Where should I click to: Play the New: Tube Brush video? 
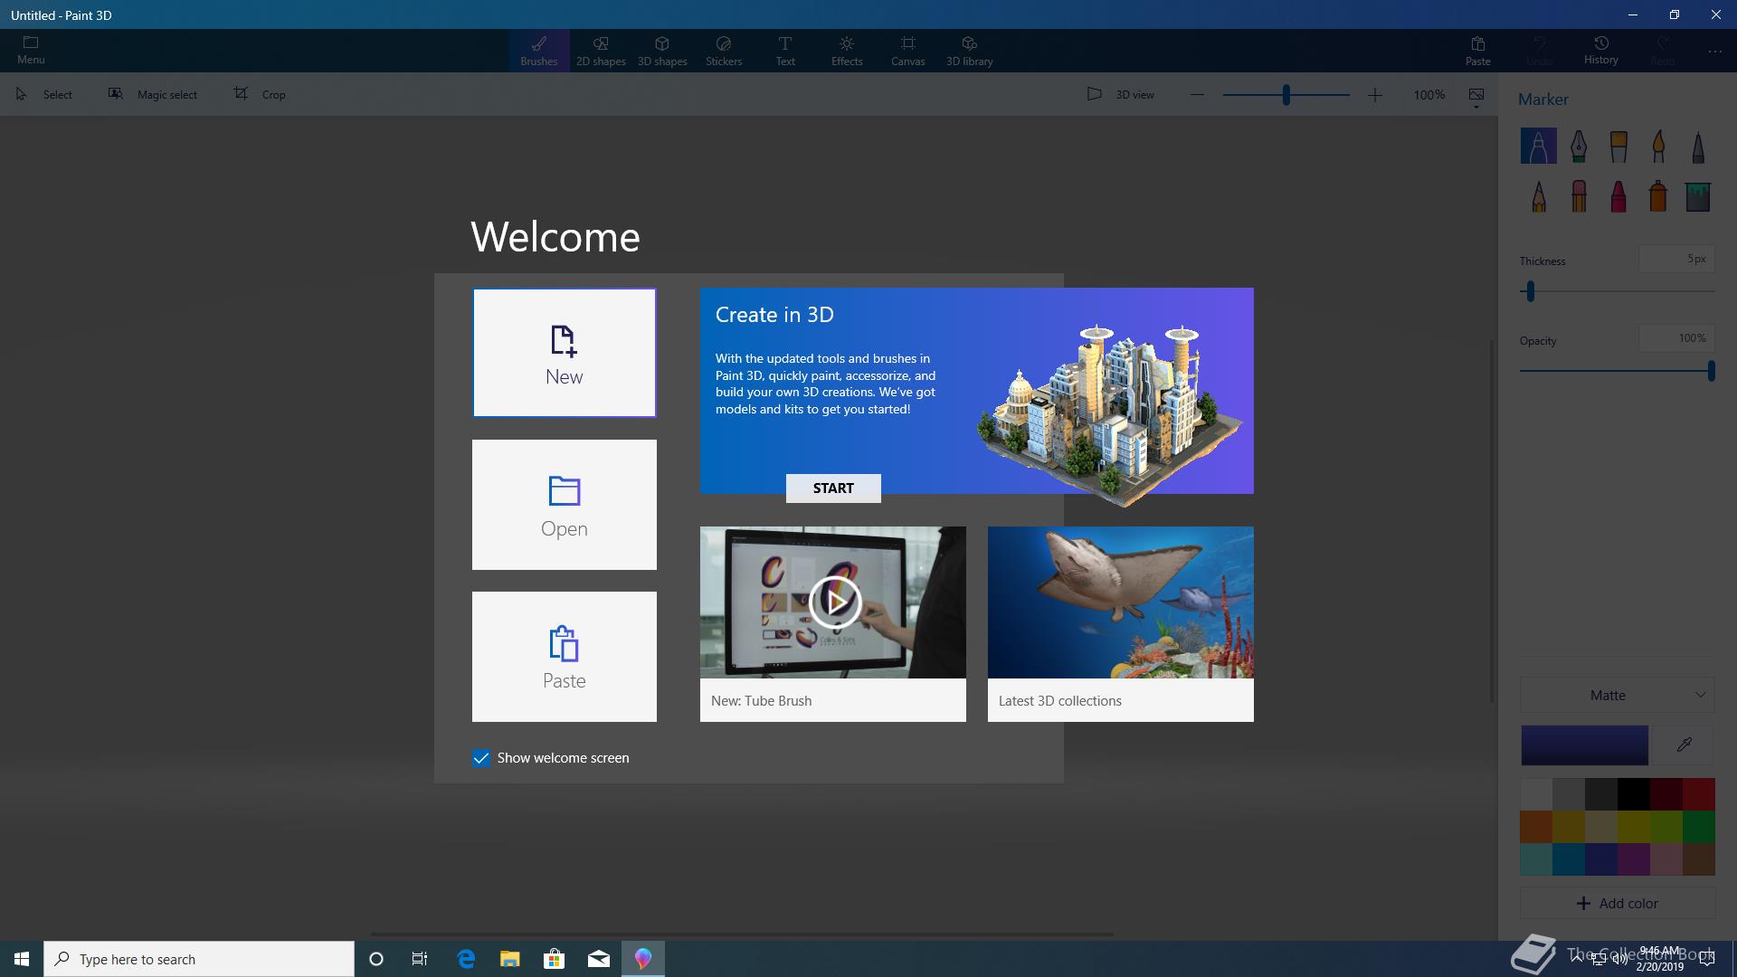tap(833, 602)
